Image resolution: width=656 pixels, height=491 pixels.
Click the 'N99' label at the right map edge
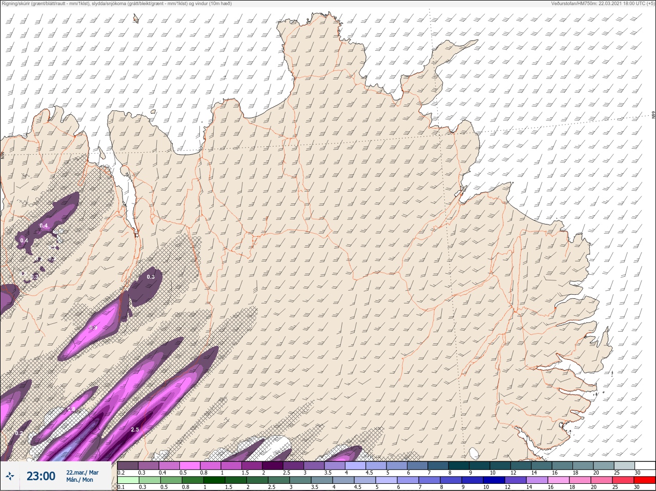653,115
